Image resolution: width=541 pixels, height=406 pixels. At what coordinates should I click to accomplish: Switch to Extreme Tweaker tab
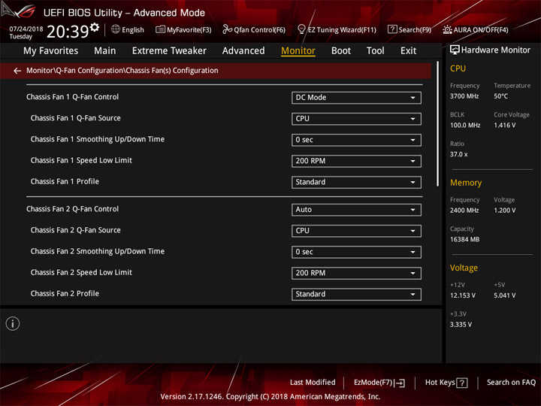point(169,51)
